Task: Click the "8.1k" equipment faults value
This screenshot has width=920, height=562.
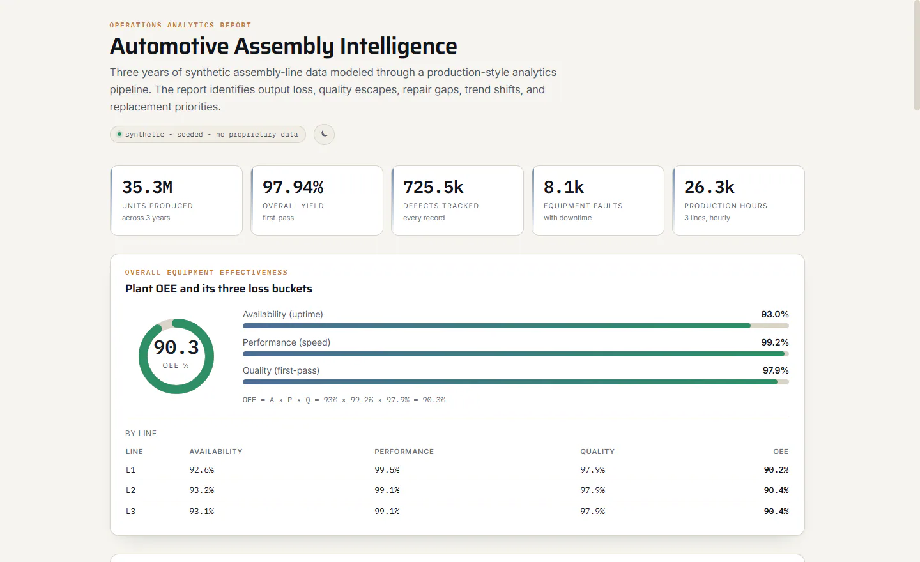Action: click(x=563, y=187)
